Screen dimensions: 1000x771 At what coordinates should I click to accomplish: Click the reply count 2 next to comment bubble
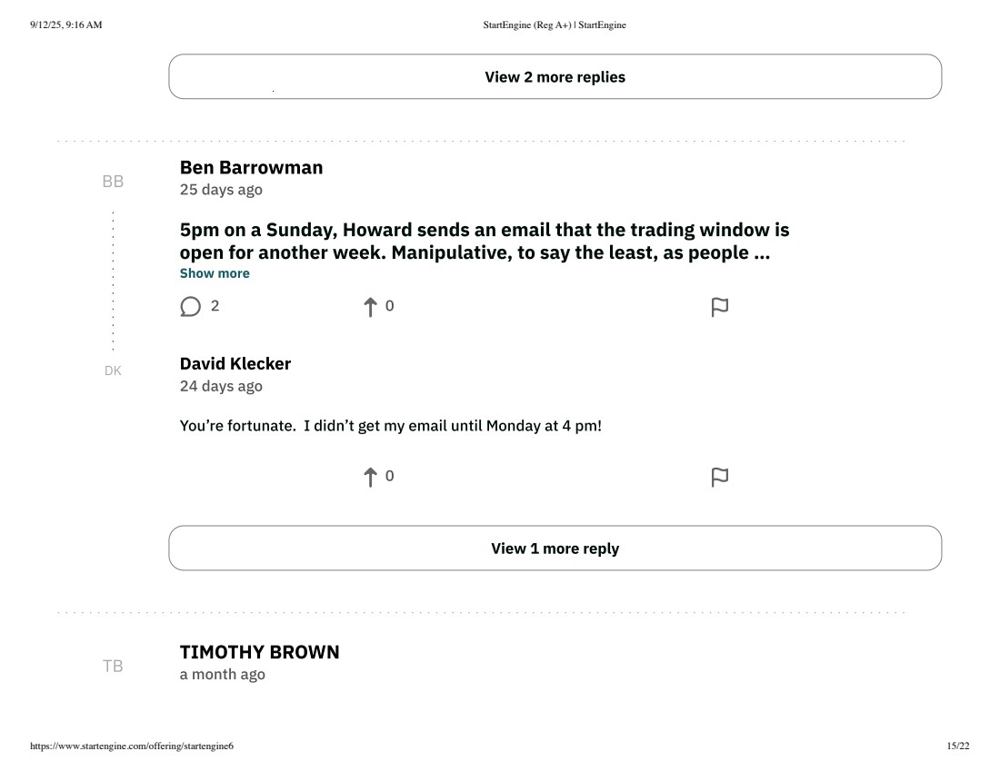click(x=215, y=306)
